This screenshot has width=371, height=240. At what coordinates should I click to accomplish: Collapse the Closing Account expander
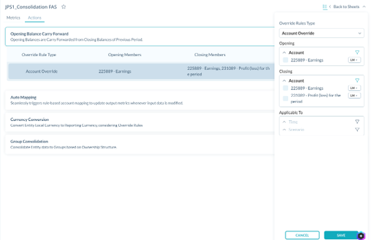(284, 80)
